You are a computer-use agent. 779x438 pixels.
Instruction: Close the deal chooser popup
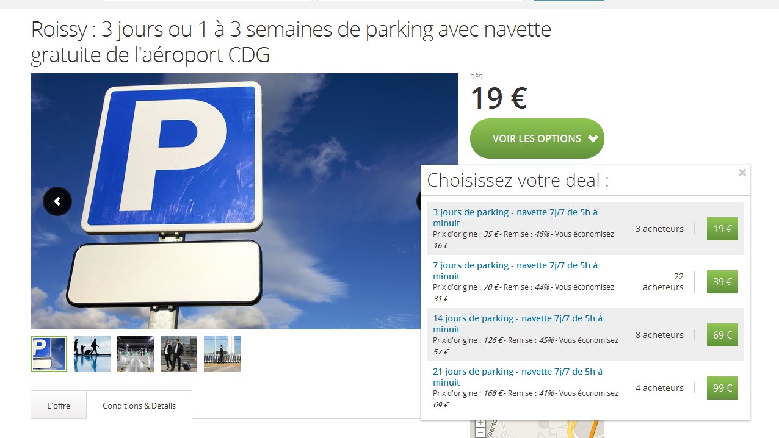click(x=742, y=173)
